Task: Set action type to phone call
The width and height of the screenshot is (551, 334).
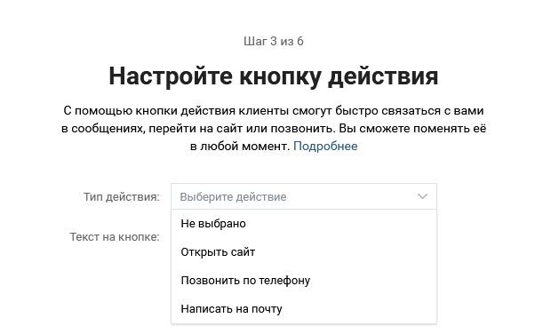Action: tap(304, 281)
